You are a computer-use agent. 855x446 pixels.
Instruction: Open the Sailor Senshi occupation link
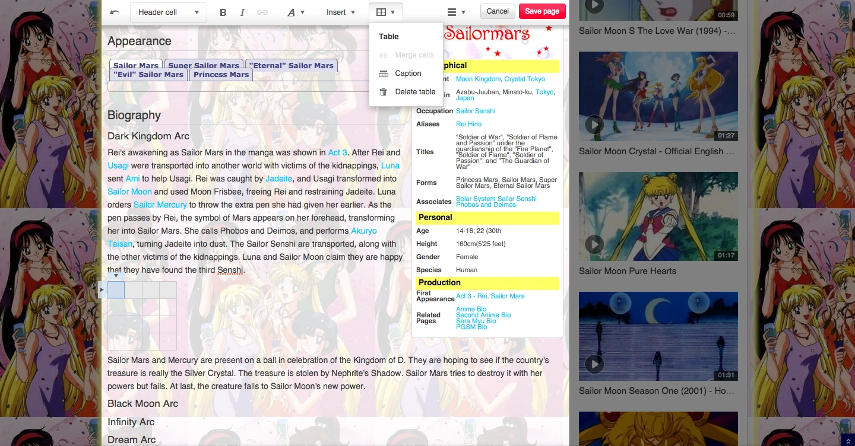[476, 111]
